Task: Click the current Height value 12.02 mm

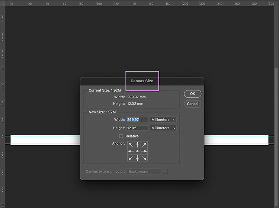Action: coord(135,104)
